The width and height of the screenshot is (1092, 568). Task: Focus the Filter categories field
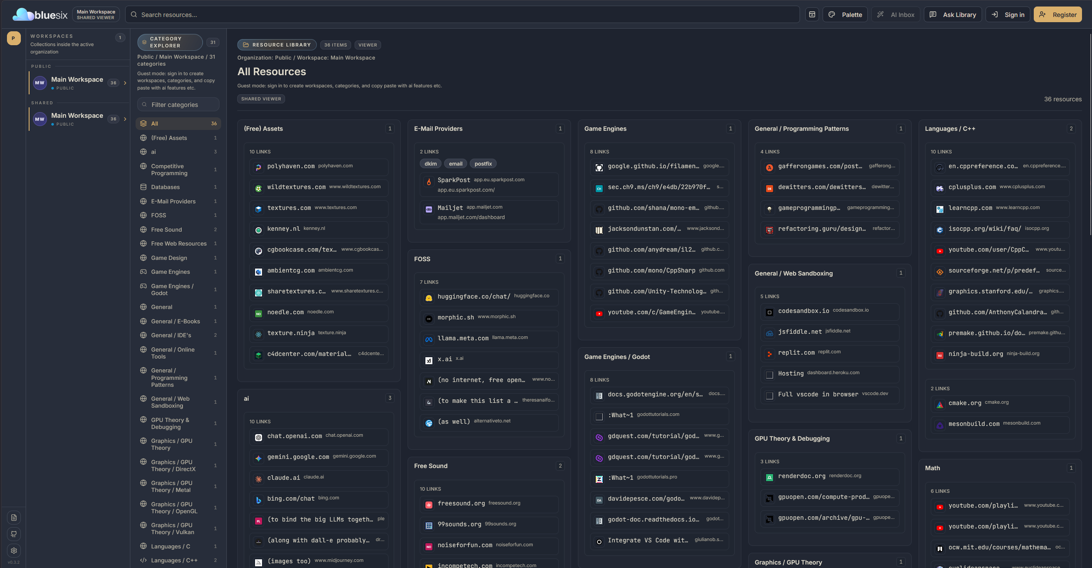178,105
